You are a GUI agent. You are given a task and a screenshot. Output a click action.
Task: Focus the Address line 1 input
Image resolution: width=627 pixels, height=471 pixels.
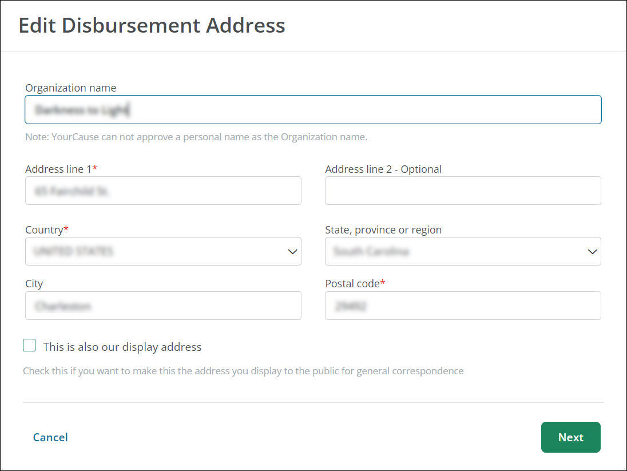163,191
